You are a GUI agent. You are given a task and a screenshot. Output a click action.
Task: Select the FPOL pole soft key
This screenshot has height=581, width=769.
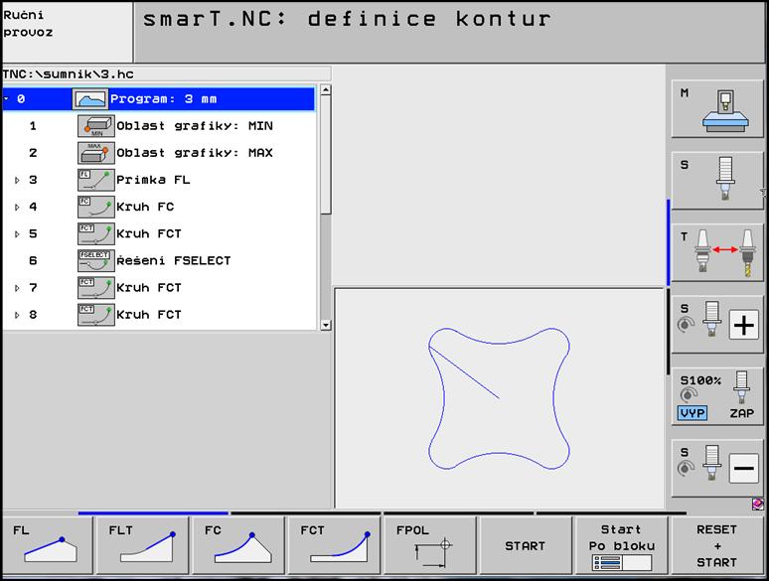(x=430, y=545)
